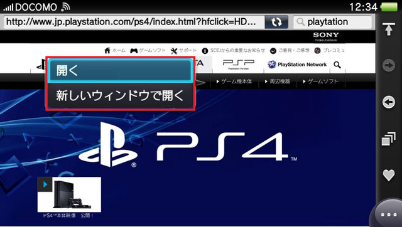Image resolution: width=402 pixels, height=227 pixels.
Task: Tap the browser forward arrow icon
Action: point(389,66)
